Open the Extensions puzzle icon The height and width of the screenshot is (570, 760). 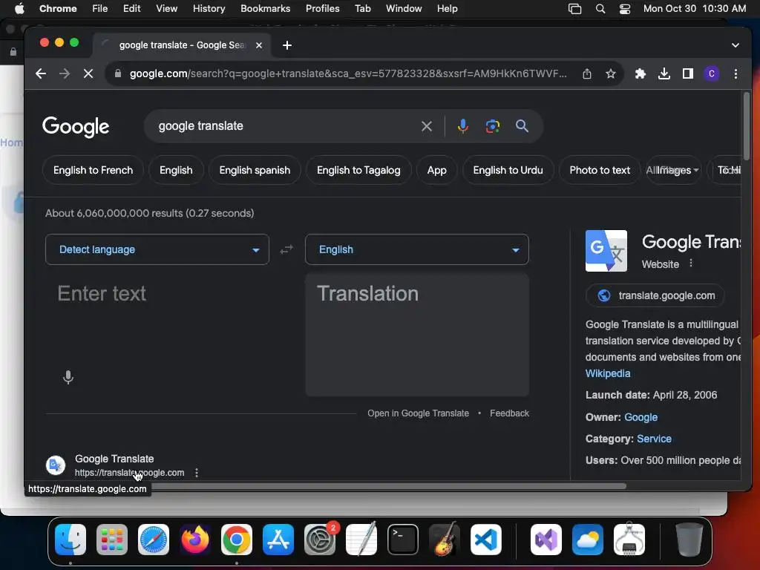[641, 73]
